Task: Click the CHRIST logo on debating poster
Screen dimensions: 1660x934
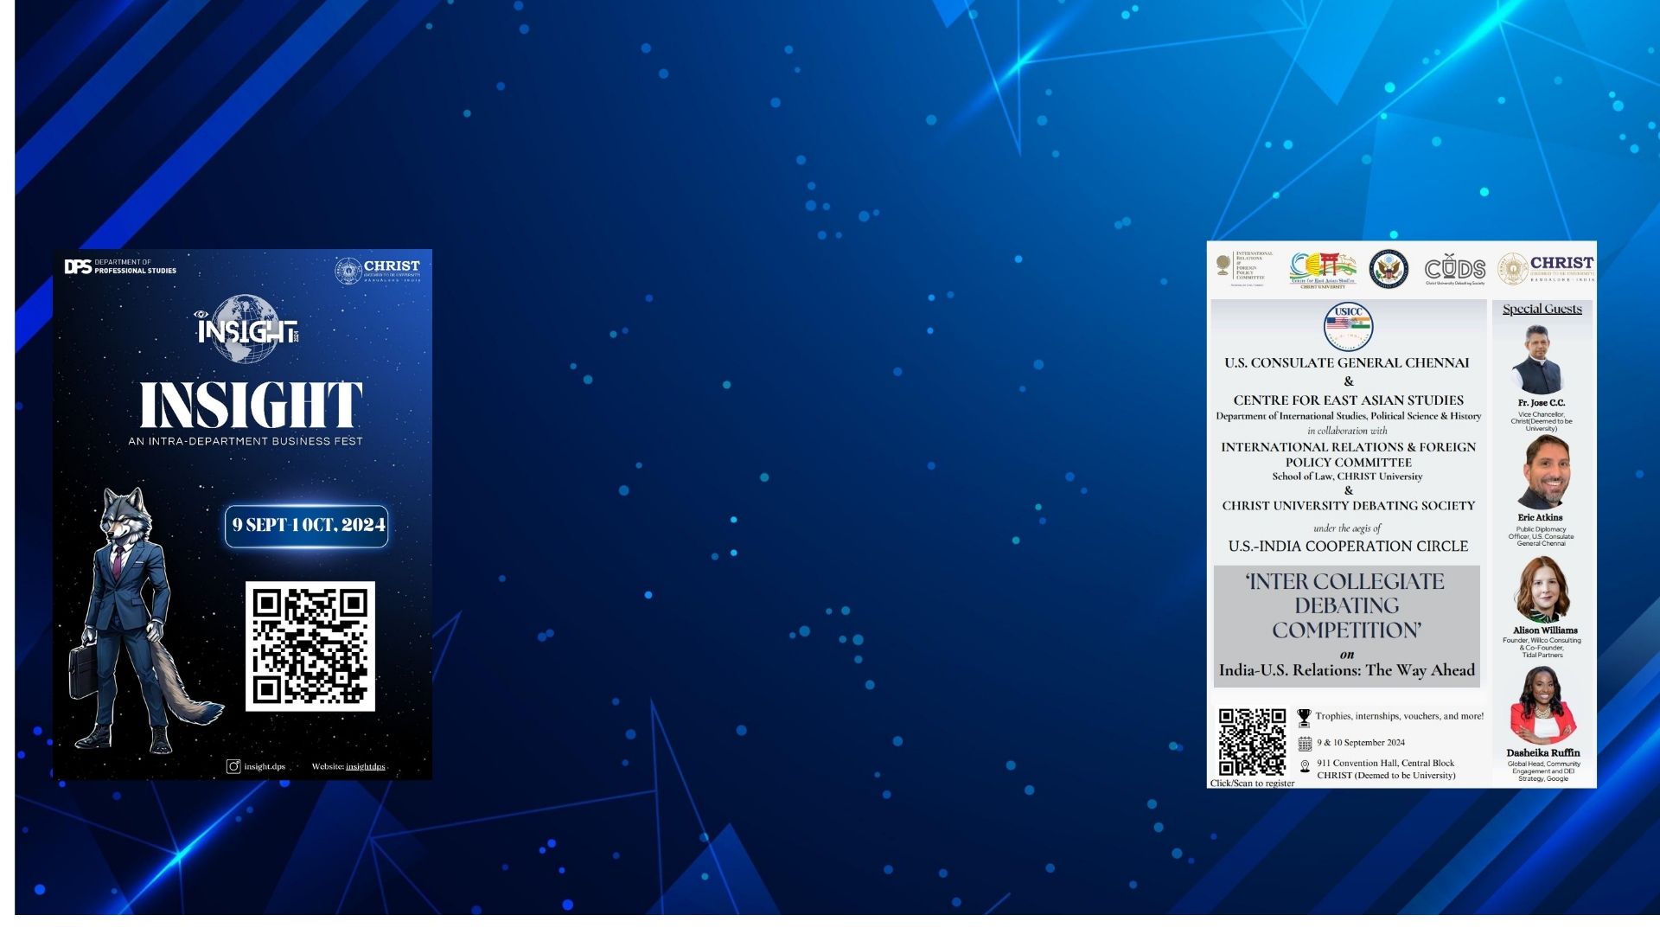Action: [x=1547, y=268]
